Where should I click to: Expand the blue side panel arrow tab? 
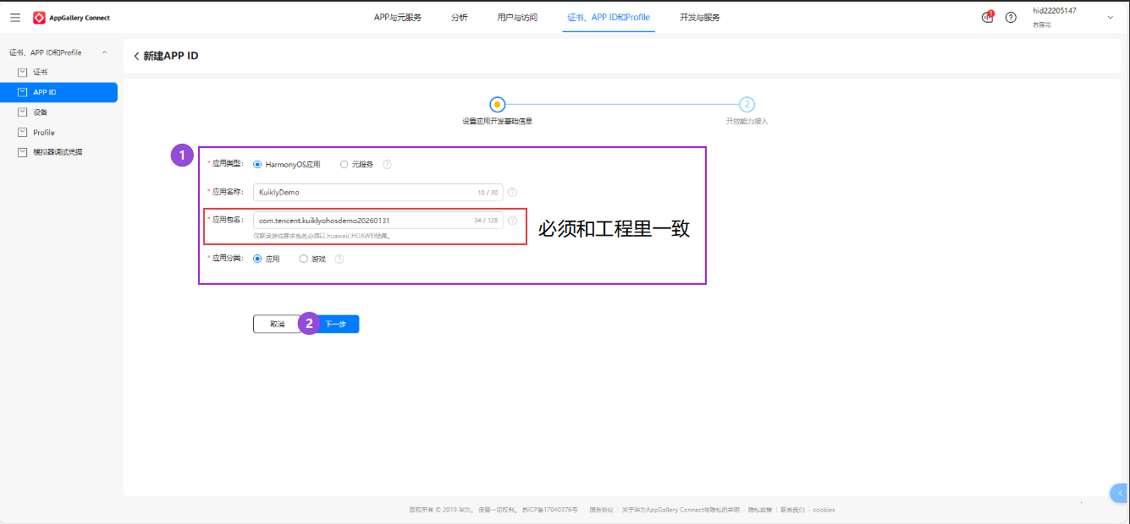point(1119,493)
